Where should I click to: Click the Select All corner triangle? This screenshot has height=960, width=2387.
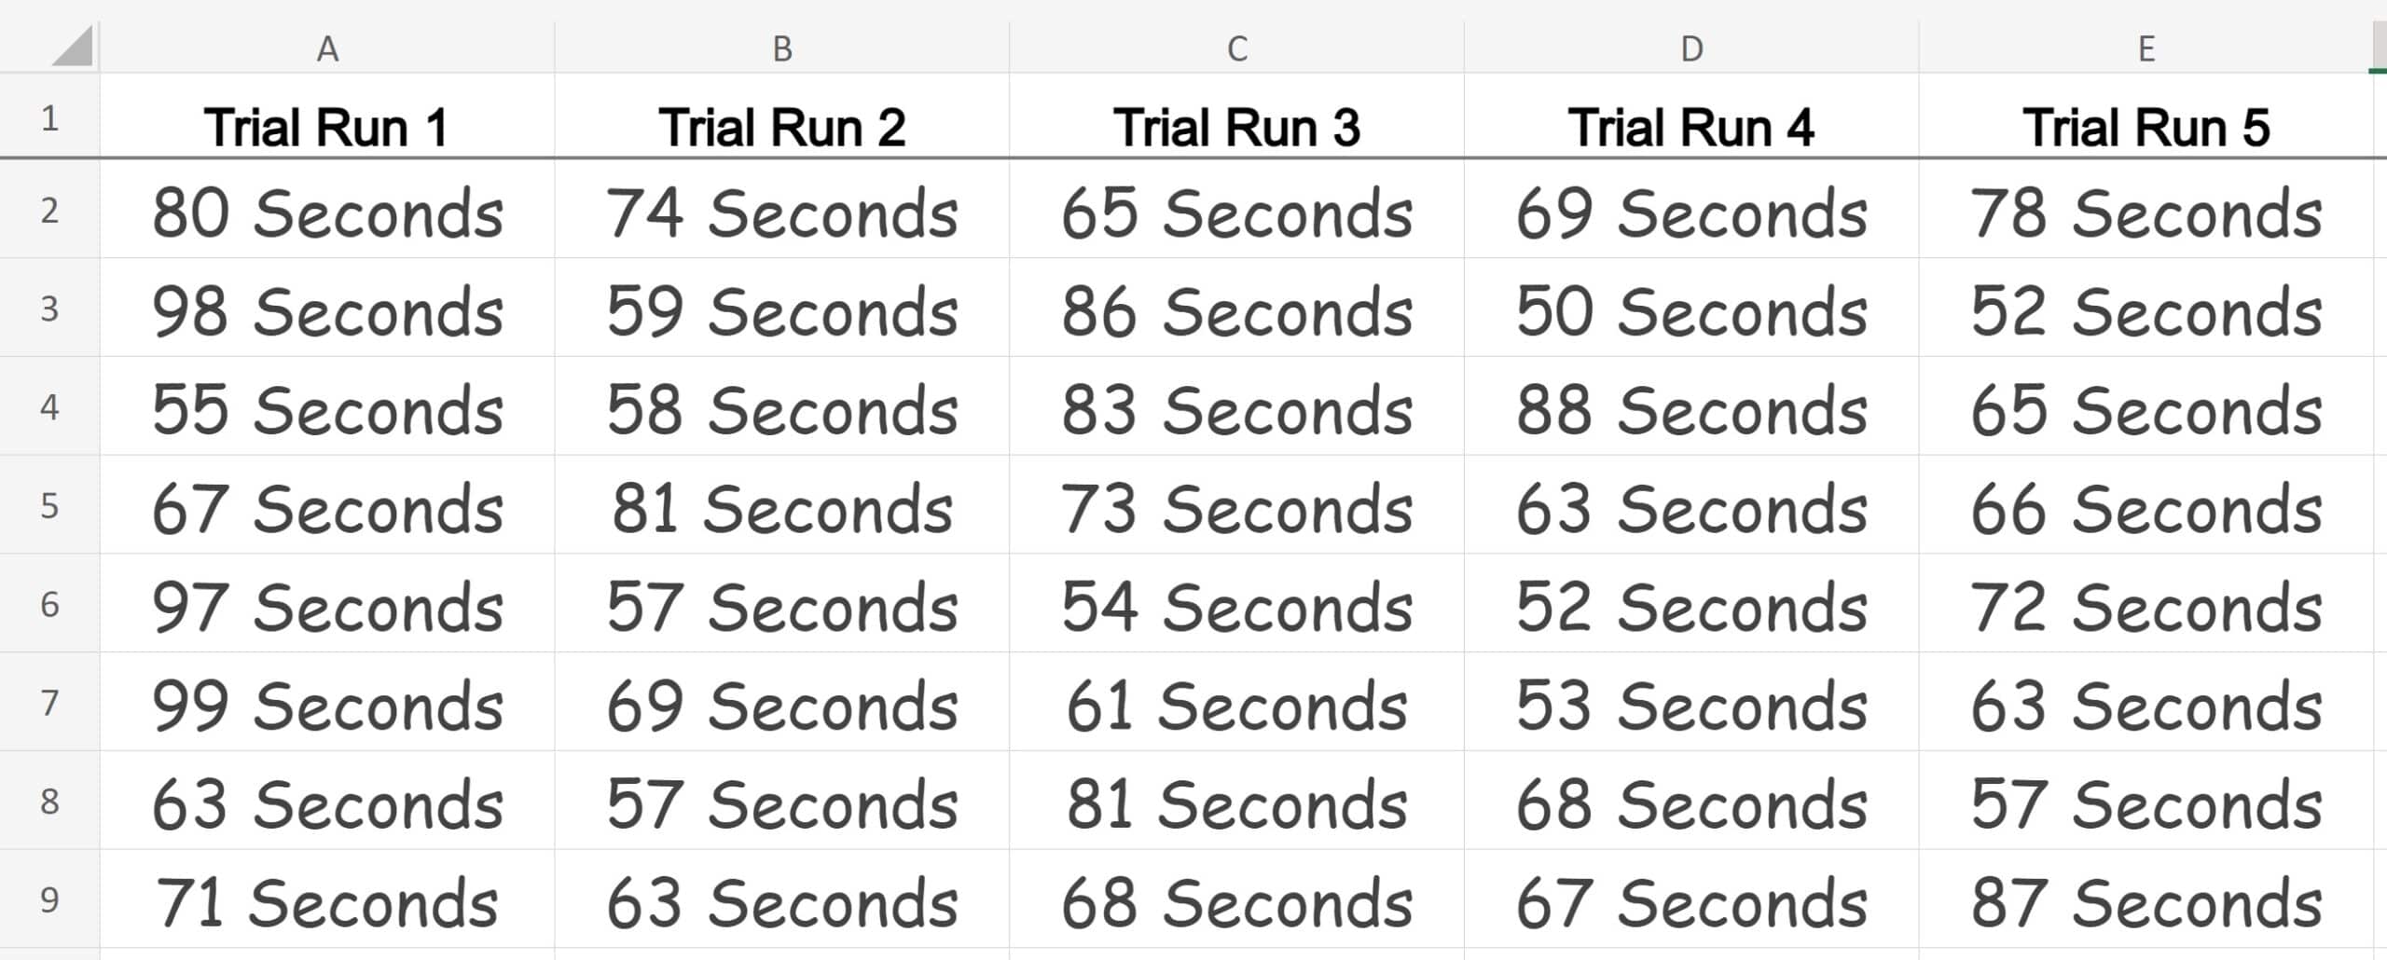tap(72, 47)
